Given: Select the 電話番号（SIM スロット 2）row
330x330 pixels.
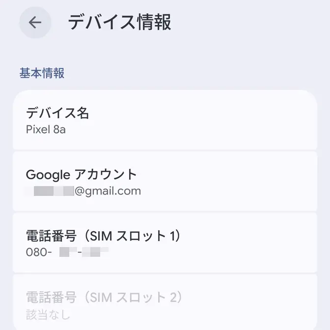Looking at the screenshot, I should point(165,303).
